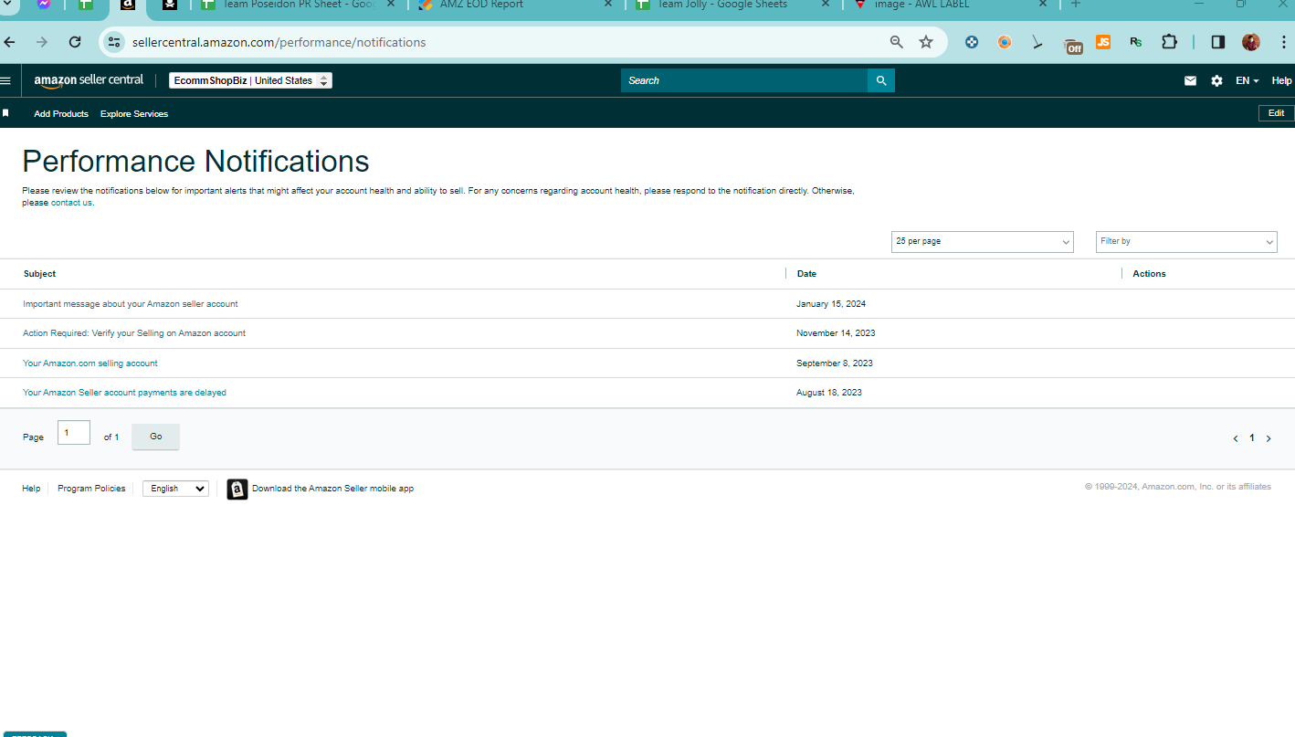Viewport: 1295px width, 737px height.
Task: Open Explore Services menu item
Action: (x=134, y=113)
